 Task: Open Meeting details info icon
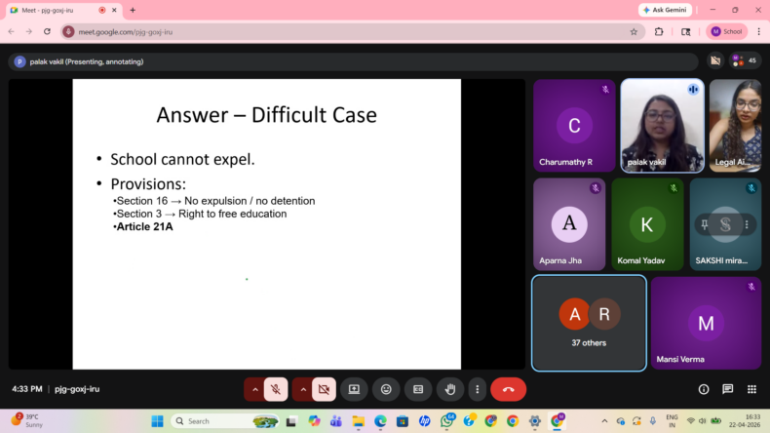[703, 389]
